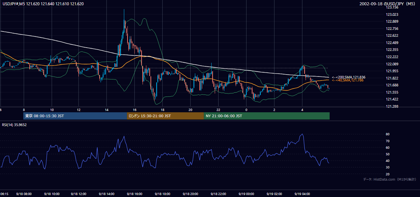Click hour label 10 under the price chart
Screen dimensions: 420x197
coord(52,110)
